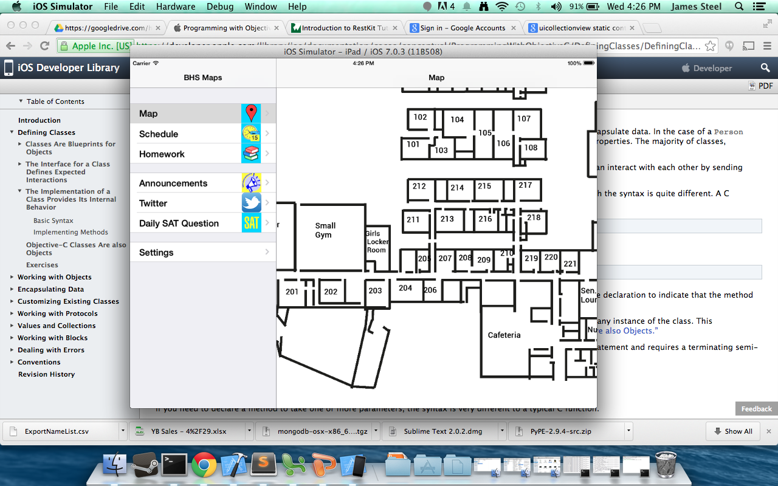778x486 pixels.
Task: Open iOS Simulator from the dock
Action: point(353,465)
